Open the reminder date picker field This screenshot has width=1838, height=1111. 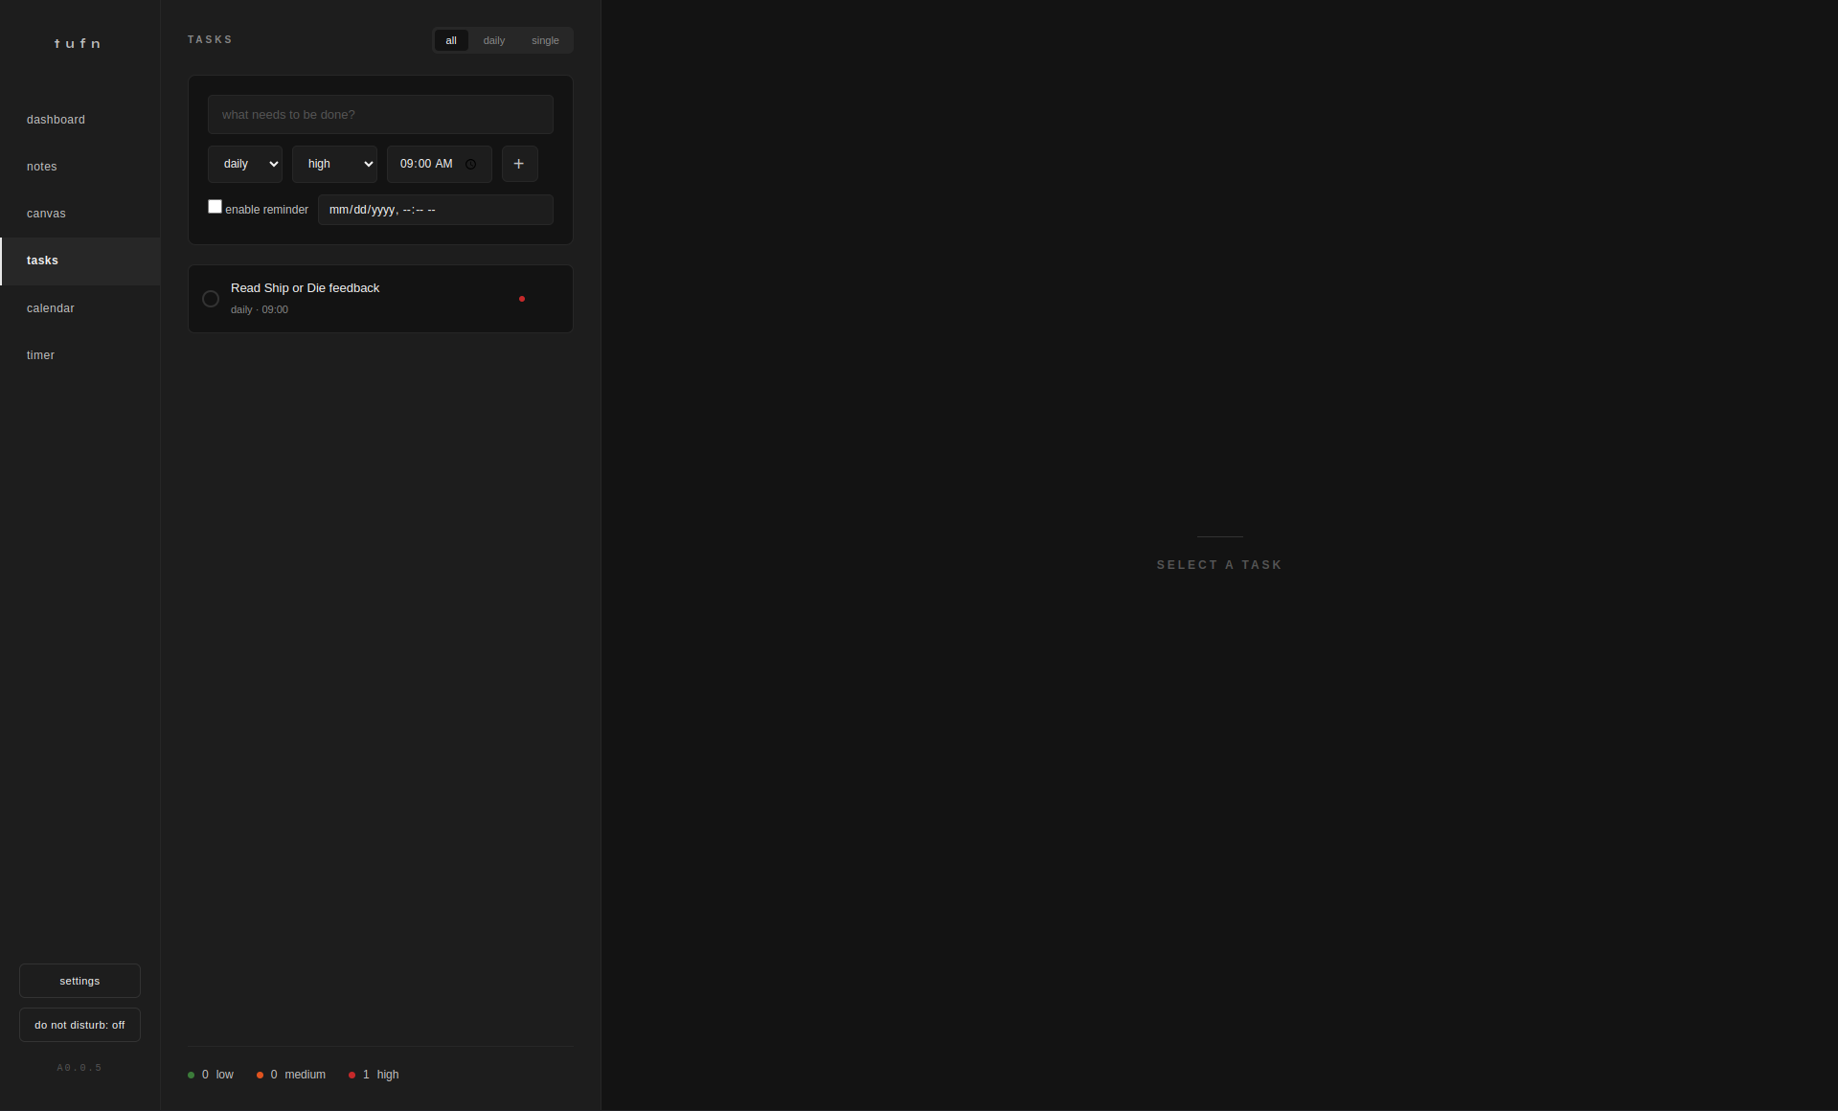pyautogui.click(x=435, y=210)
